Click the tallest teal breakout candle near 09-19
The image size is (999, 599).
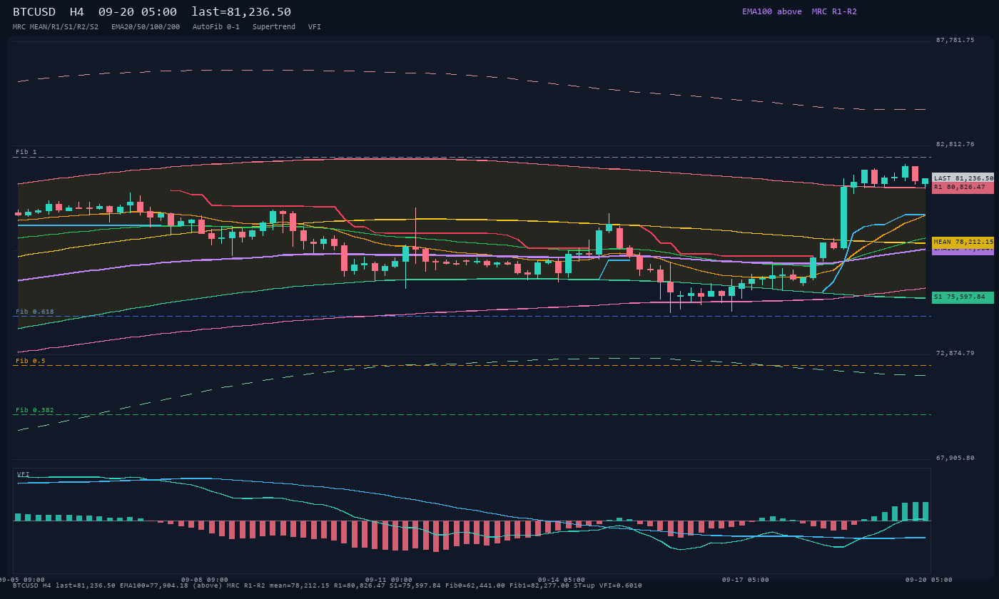pyautogui.click(x=844, y=217)
